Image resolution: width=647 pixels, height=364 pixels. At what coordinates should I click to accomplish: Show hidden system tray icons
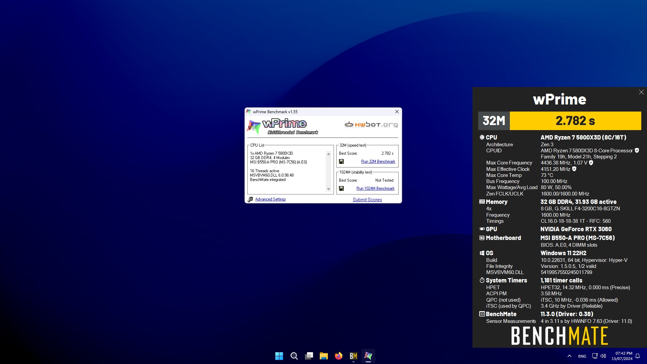[x=569, y=356]
